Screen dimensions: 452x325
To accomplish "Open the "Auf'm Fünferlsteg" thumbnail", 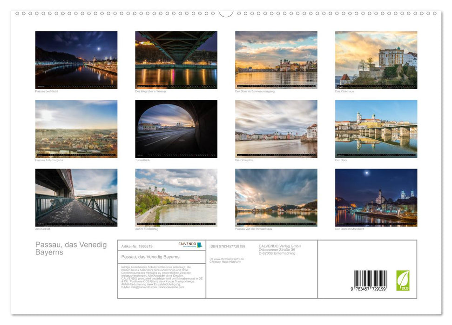I will click(x=175, y=197).
